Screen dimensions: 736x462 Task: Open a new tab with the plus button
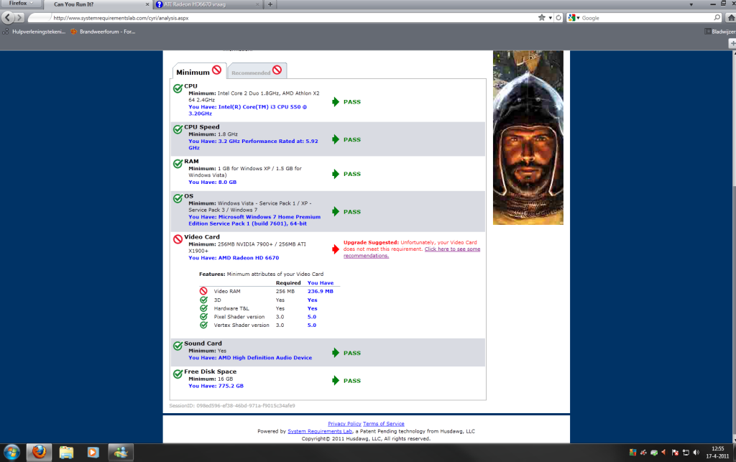(270, 5)
